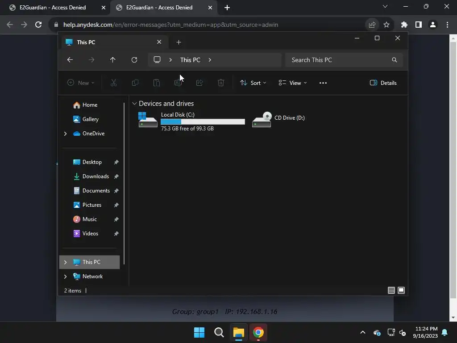Click Local Disk C: storage usage bar

coord(203,121)
